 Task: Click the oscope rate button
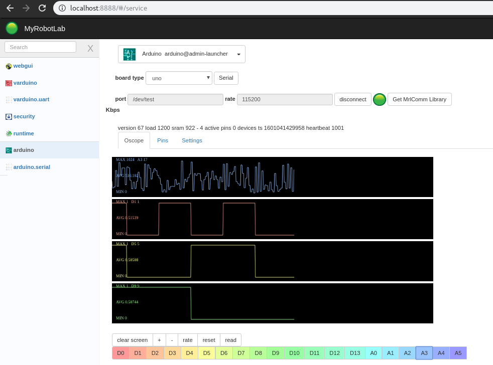pyautogui.click(x=188, y=340)
